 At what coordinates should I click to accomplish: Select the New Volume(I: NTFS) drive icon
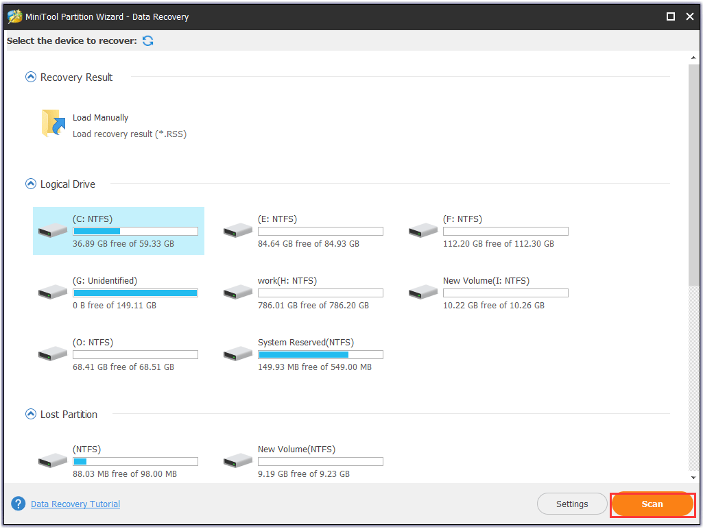423,292
